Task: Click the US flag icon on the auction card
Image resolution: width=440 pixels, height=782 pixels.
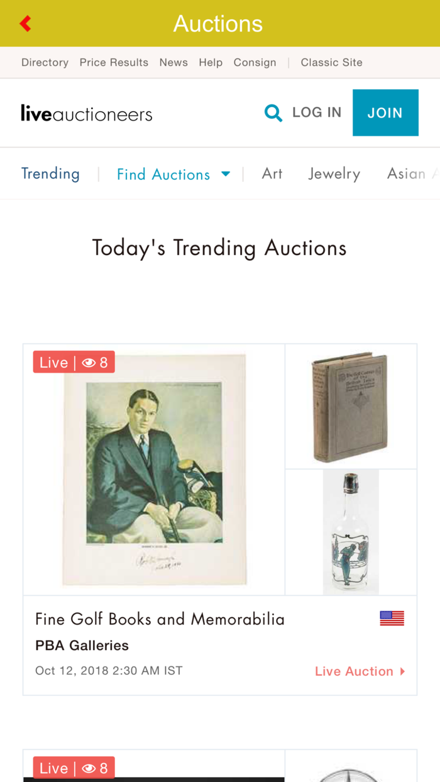Action: [391, 619]
